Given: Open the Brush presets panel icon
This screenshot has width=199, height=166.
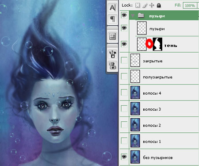Looking at the screenshot, I should pos(113,54).
